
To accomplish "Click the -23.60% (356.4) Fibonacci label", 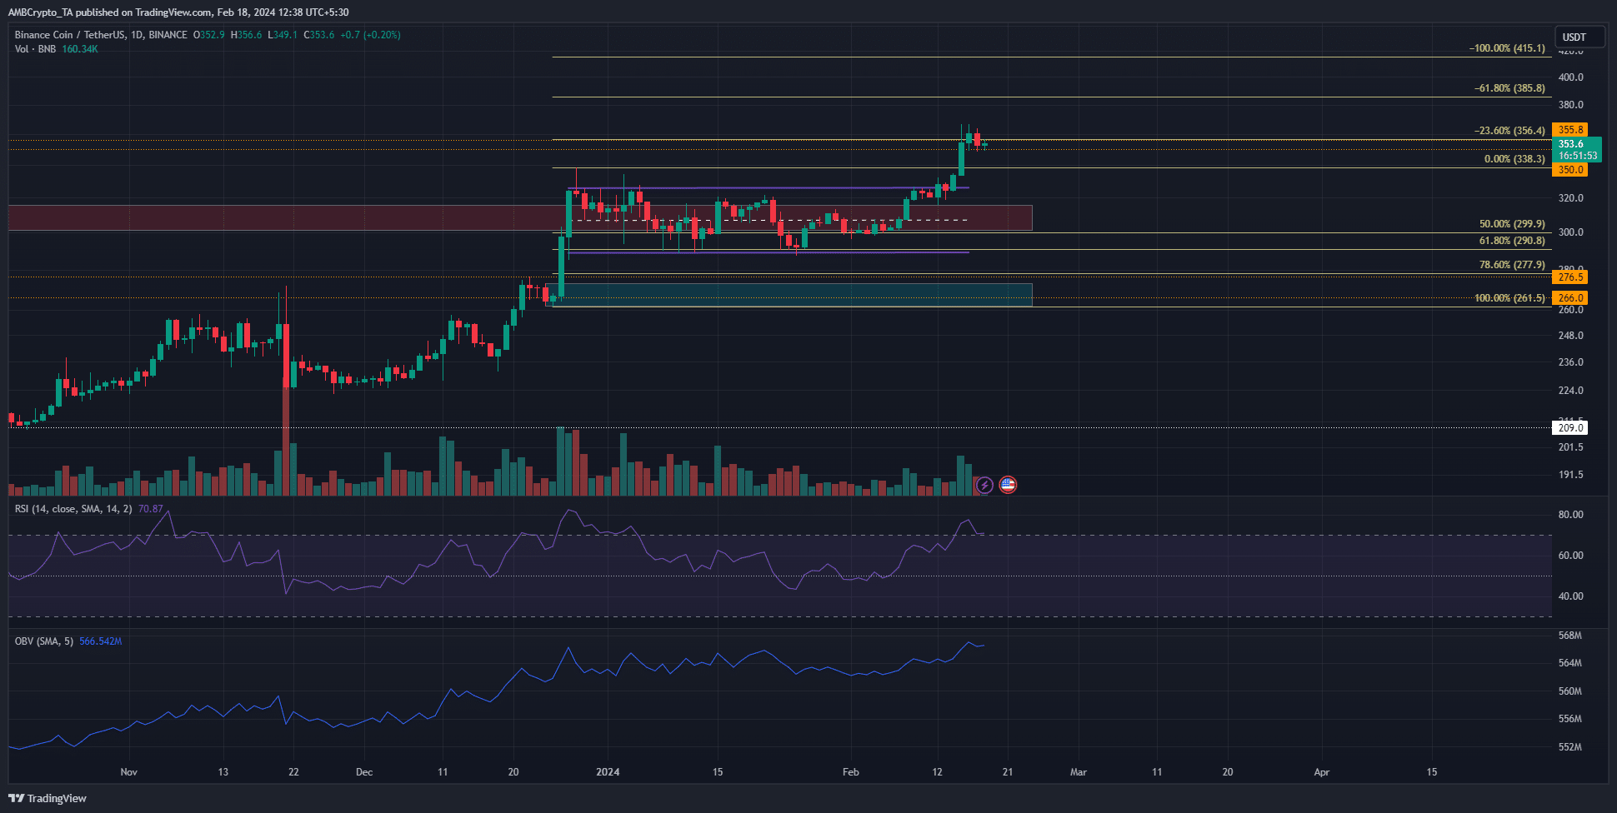I will tap(1509, 131).
